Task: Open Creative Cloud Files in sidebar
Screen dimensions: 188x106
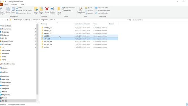Action: [8, 64]
